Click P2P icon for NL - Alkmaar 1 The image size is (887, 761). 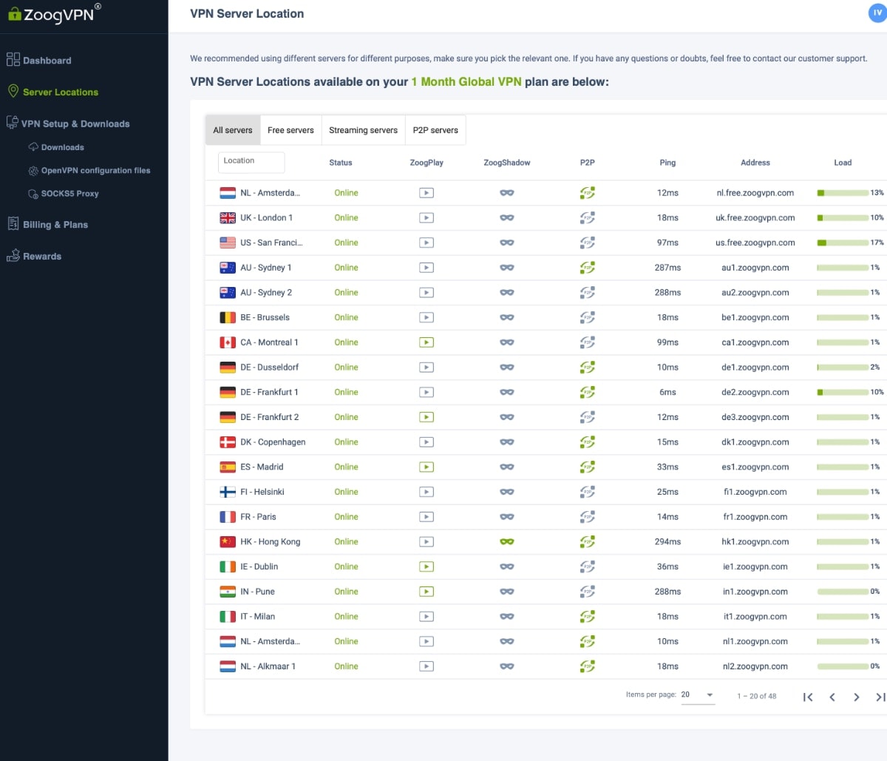588,666
